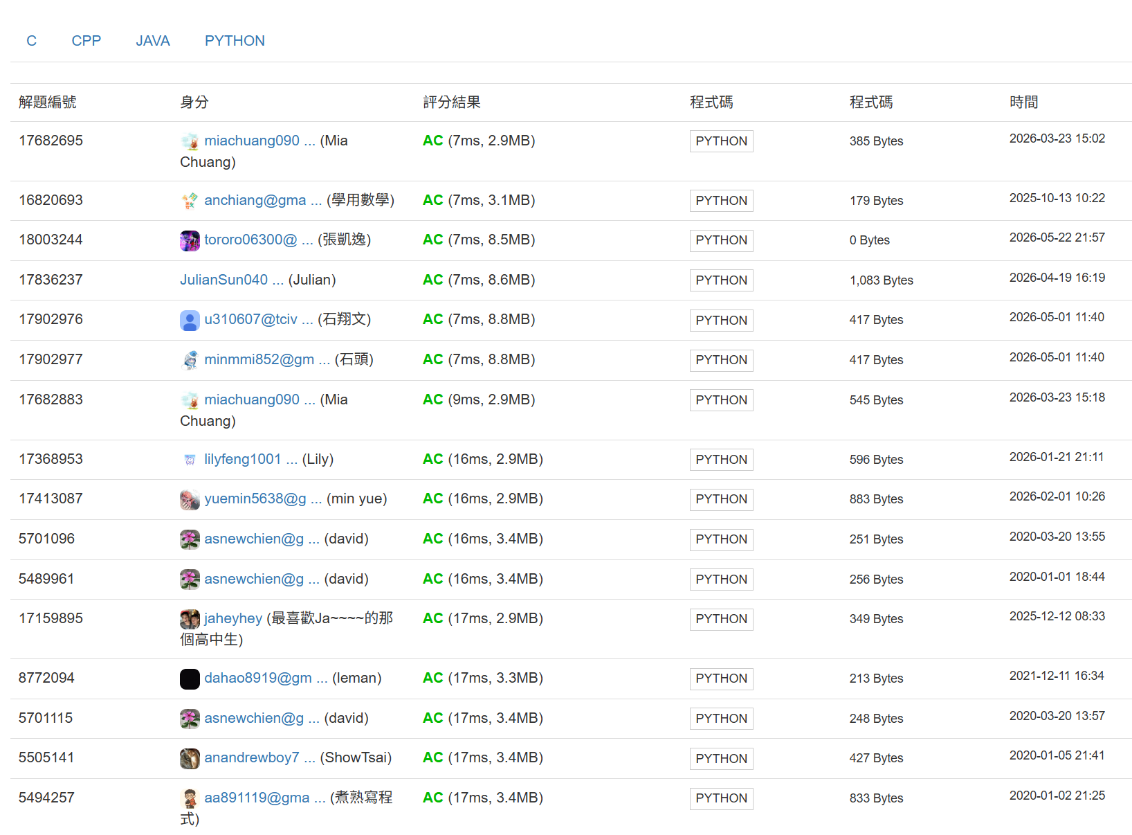Viewport: 1132px width, 835px height.
Task: Click anandrewboy7 avatar icon
Action: (x=190, y=758)
